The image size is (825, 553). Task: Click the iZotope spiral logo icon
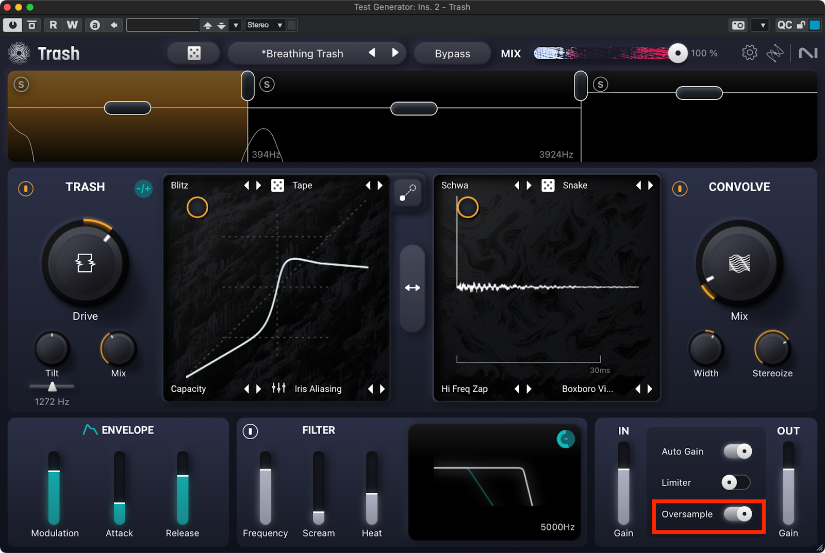[774, 53]
